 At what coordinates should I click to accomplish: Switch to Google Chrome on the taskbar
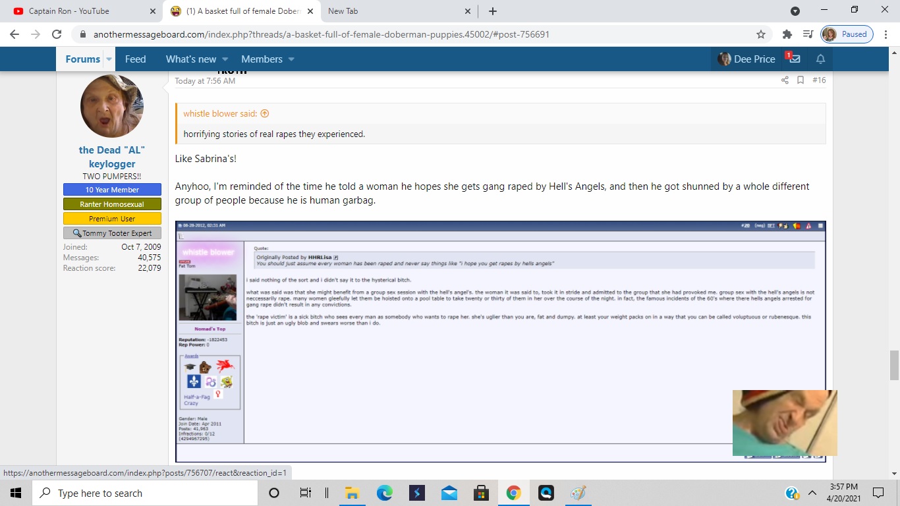[x=514, y=493]
